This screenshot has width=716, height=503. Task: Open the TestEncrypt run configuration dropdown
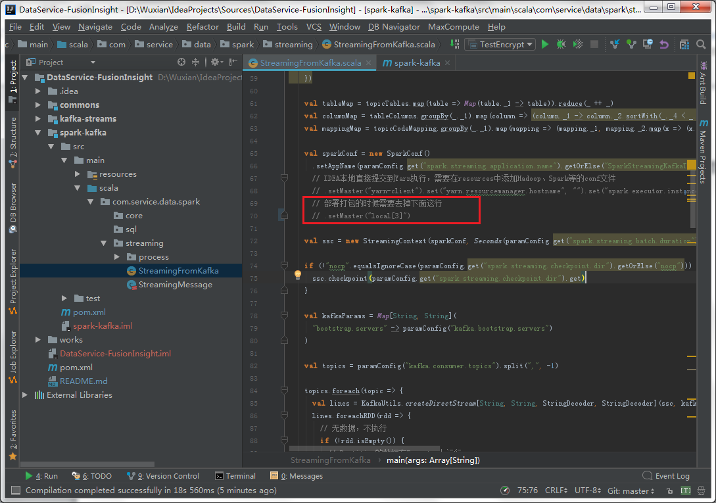[x=500, y=44]
